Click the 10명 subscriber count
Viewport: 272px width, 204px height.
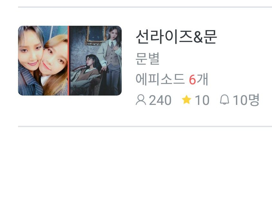[246, 100]
